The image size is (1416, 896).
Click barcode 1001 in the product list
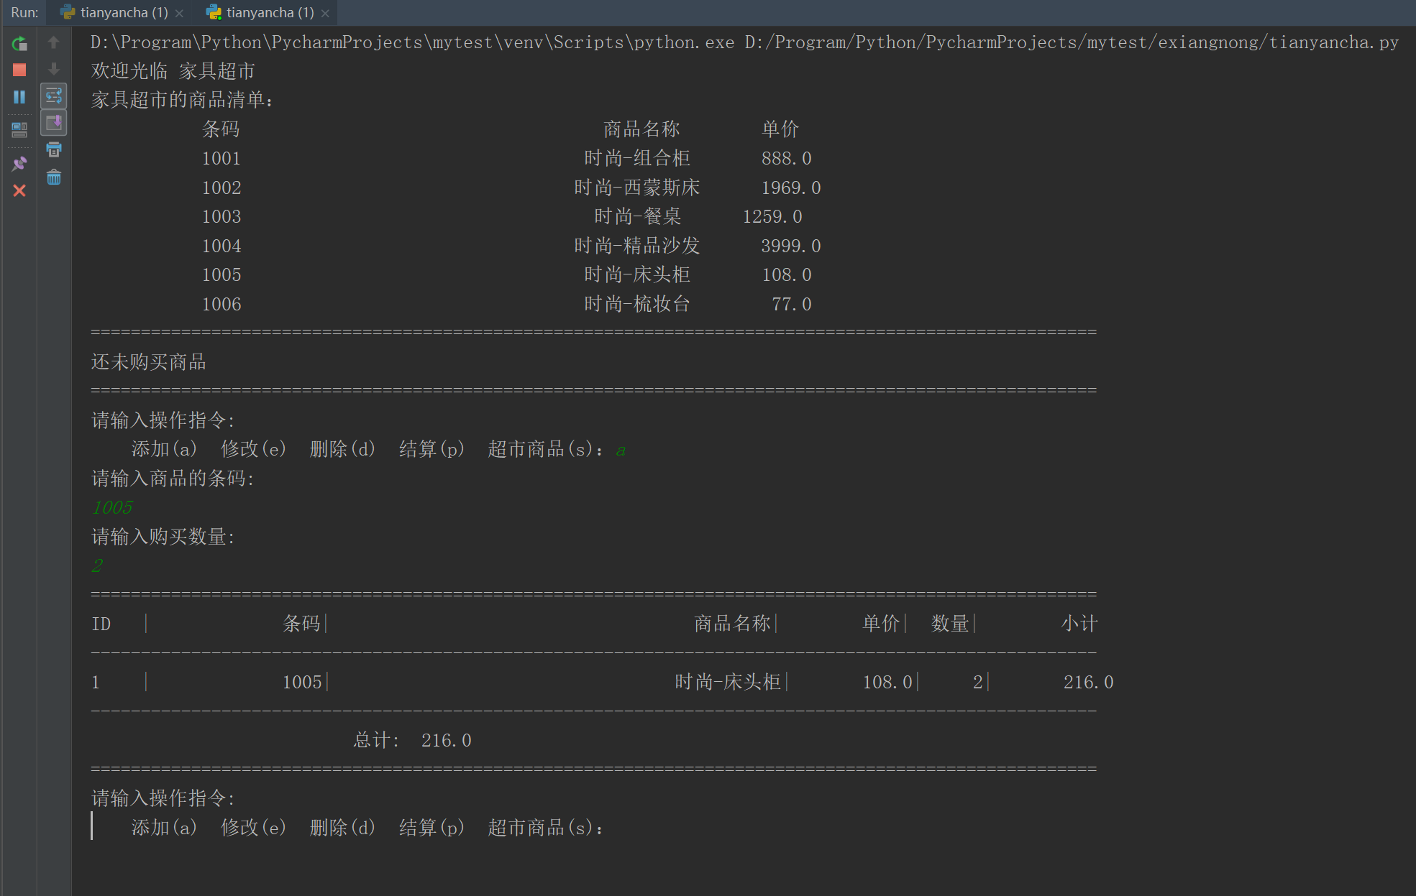point(221,158)
